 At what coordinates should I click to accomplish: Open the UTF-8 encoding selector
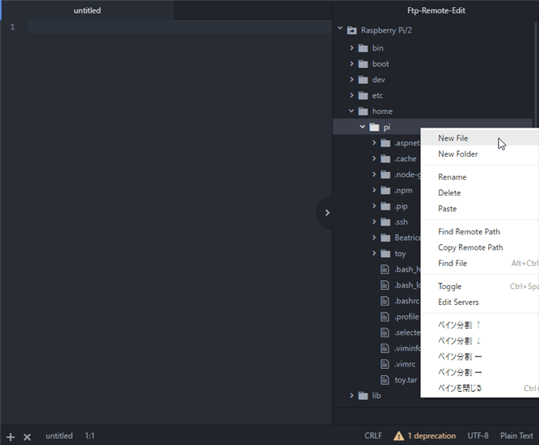478,435
